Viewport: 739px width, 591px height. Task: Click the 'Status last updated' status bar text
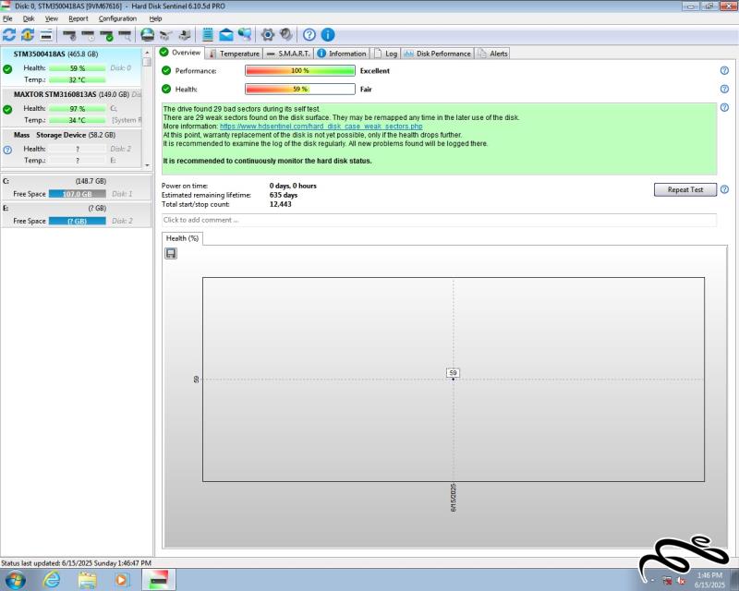click(x=77, y=563)
